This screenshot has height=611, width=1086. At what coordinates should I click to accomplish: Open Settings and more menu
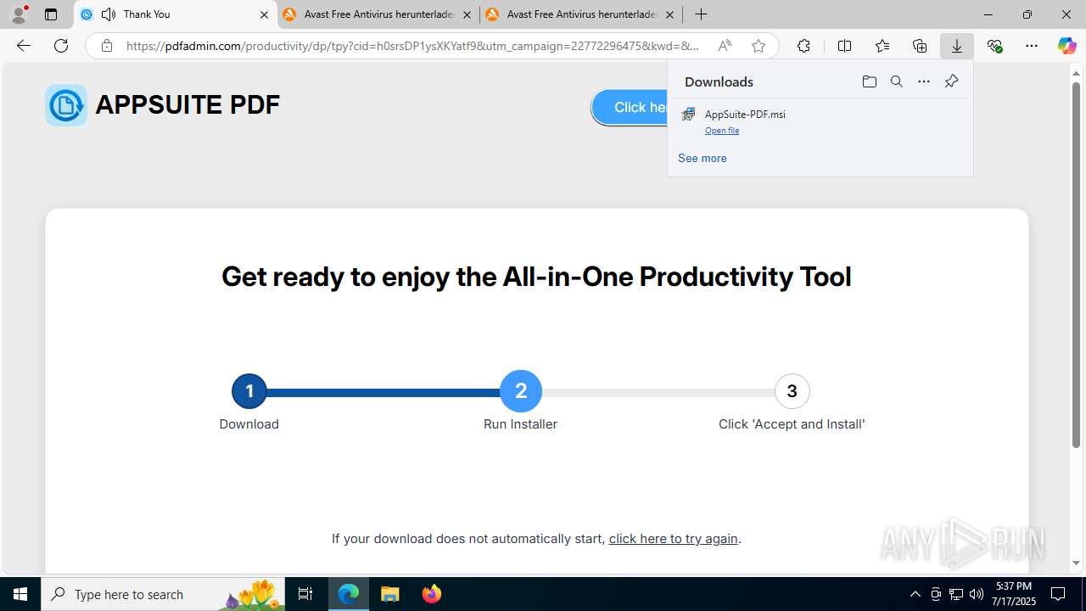tap(1032, 46)
